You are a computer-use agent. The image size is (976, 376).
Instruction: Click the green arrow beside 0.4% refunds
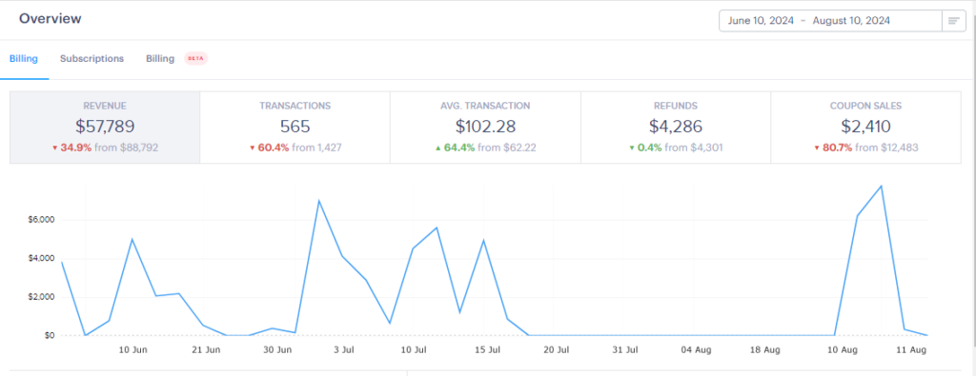(631, 148)
